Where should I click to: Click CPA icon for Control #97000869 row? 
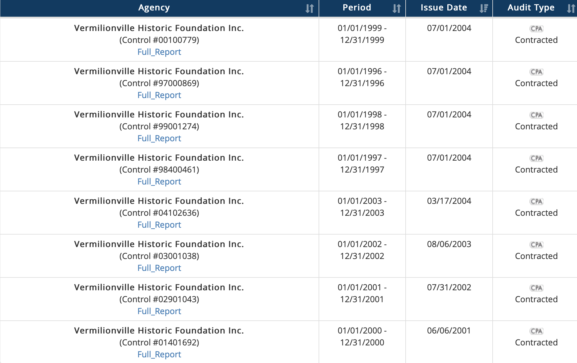536,72
